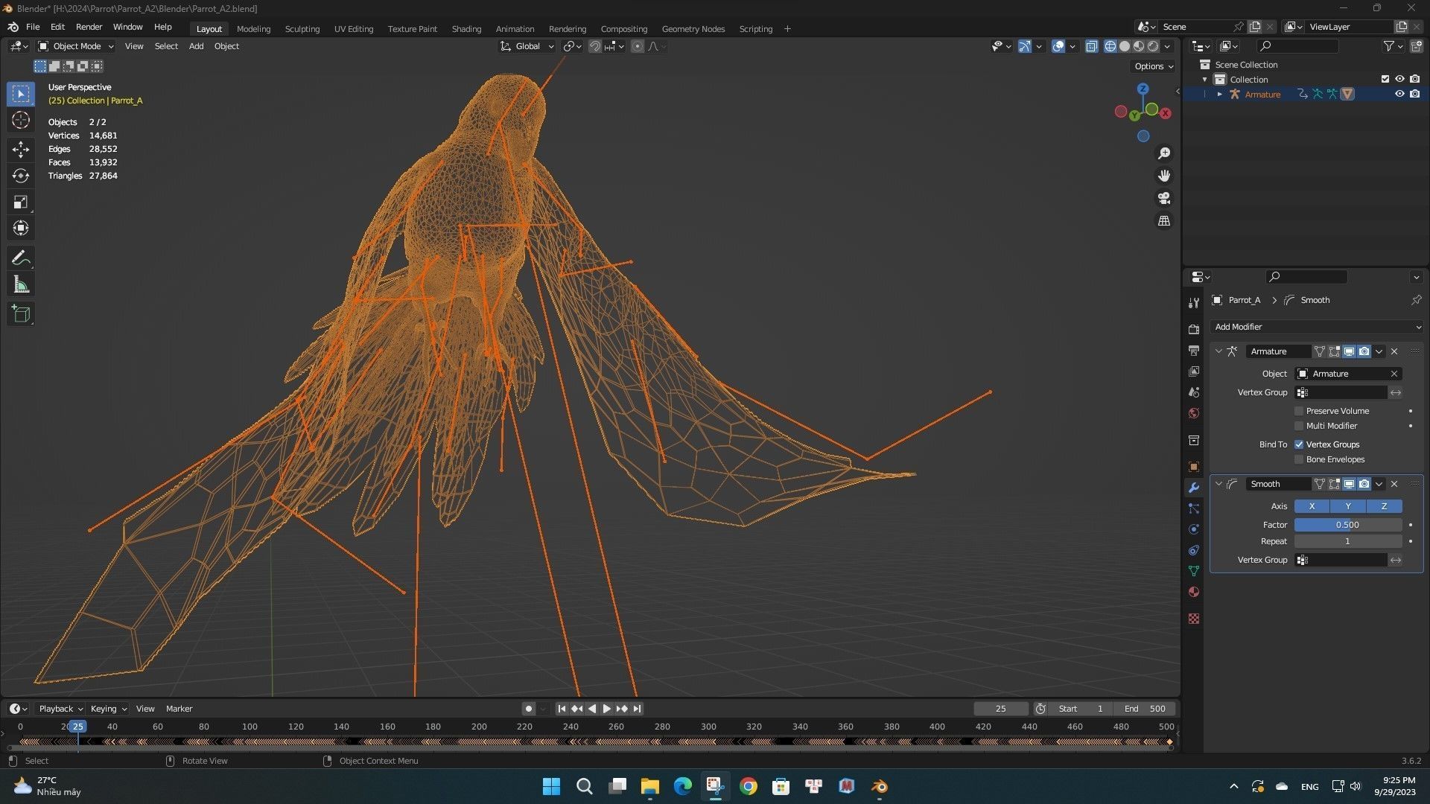This screenshot has width=1430, height=804.
Task: Open the 3D viewport Add menu
Action: coord(196,46)
